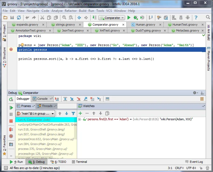Image resolution: width=213 pixels, height=172 pixels.
Task: Click Search Everywhere magnifier icon
Action: (208, 17)
